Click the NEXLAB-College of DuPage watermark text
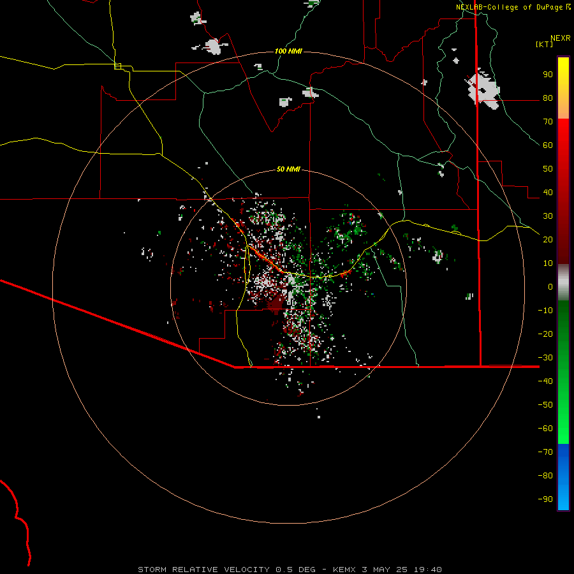 pyautogui.click(x=513, y=7)
